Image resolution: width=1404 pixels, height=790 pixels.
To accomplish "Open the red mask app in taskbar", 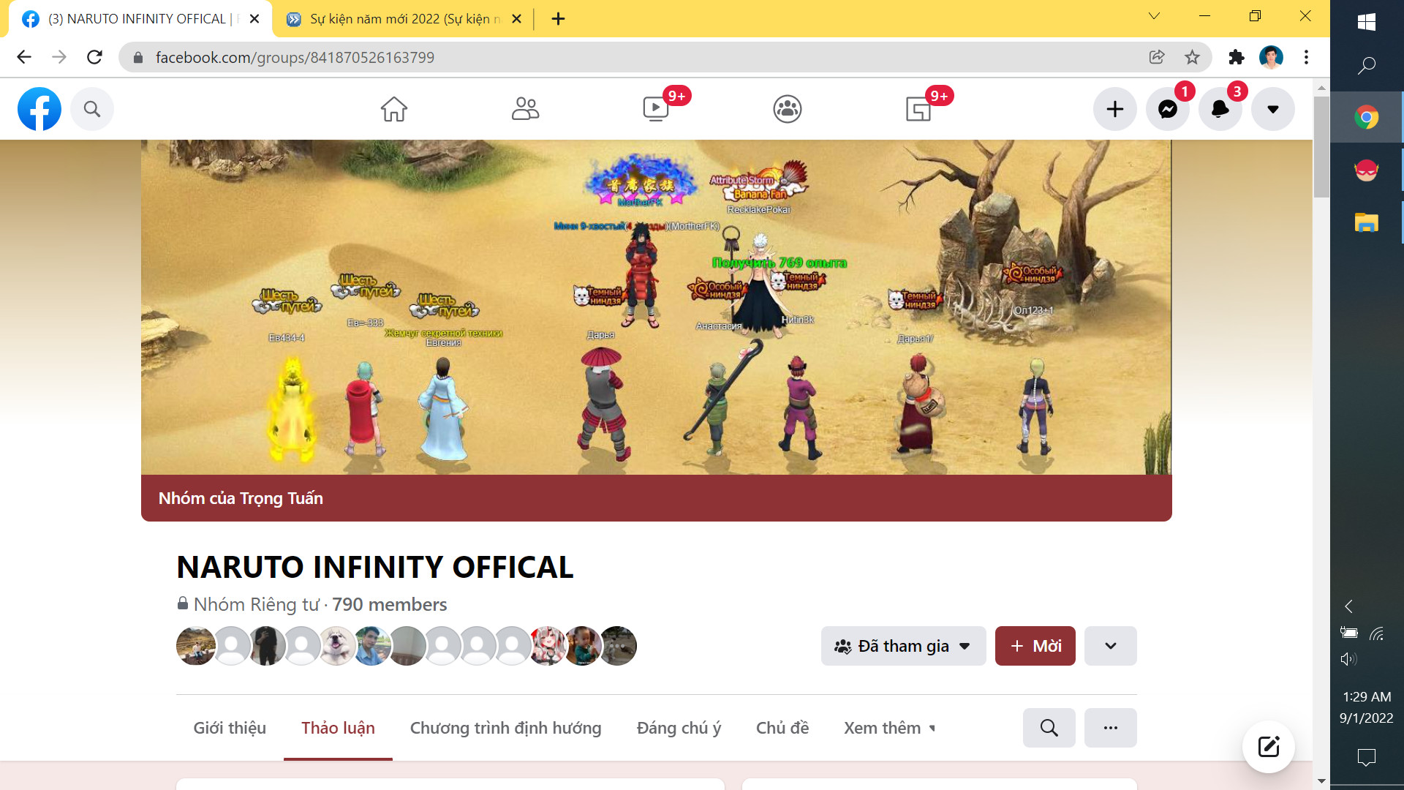I will point(1366,170).
